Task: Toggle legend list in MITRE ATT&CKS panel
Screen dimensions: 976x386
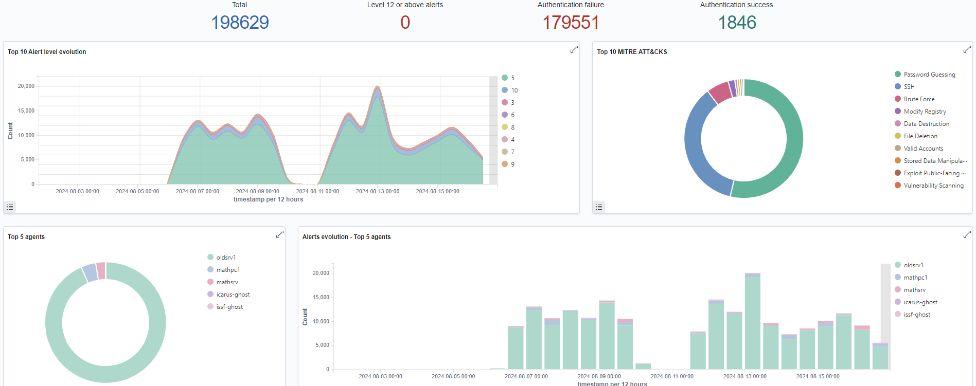Action: point(599,207)
